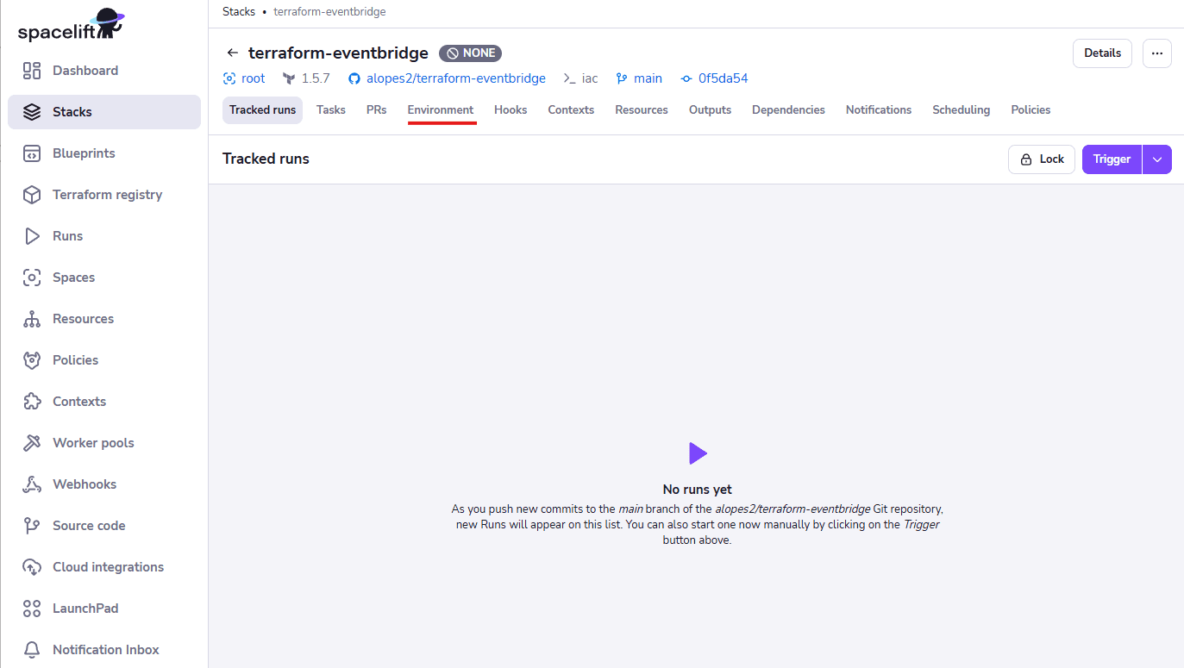The image size is (1184, 668).
Task: Click the Terraform registry cube icon
Action: pos(32,195)
